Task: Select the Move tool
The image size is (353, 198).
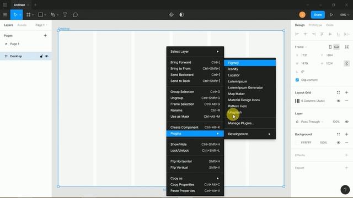Action: point(15,15)
